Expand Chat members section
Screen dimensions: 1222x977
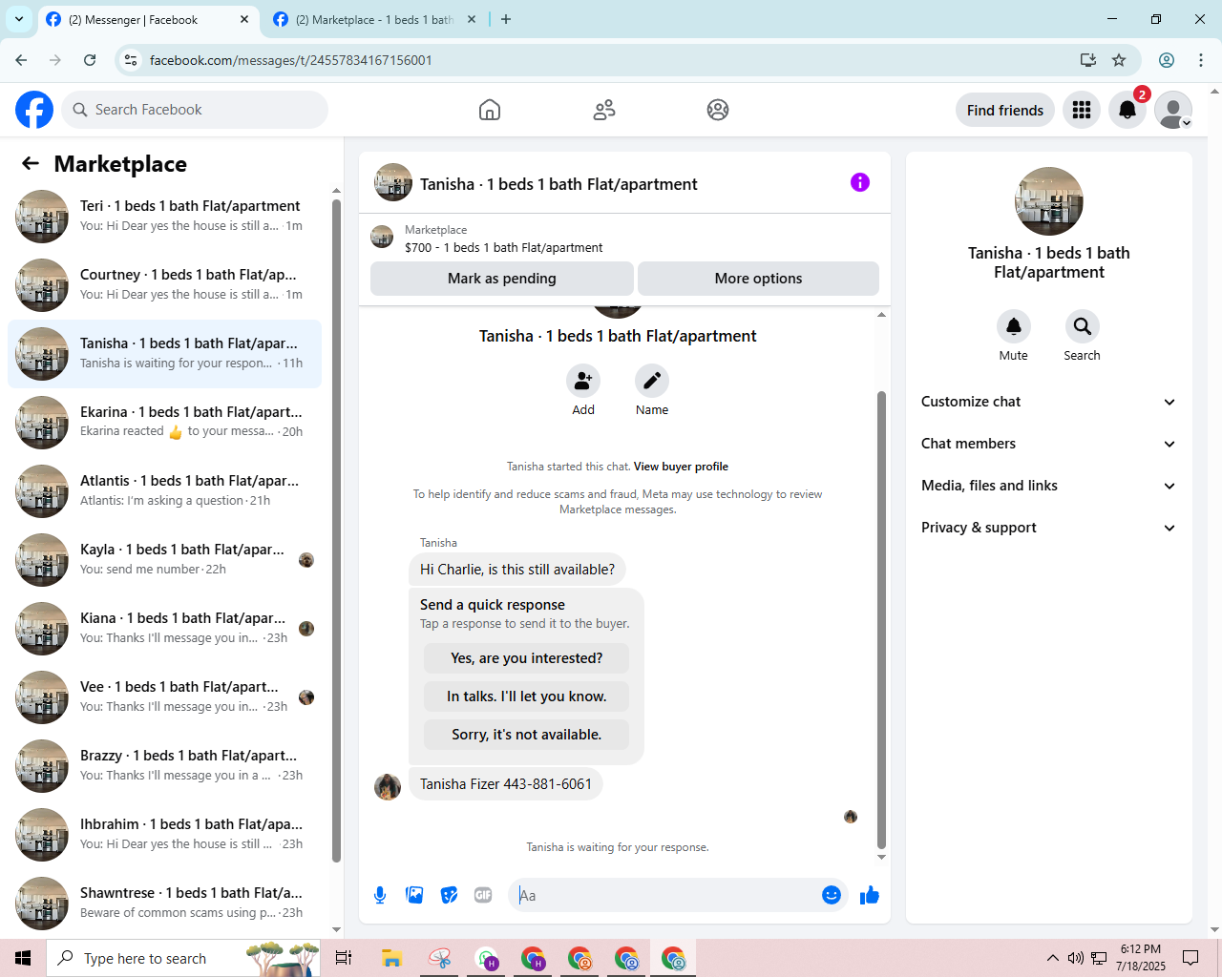click(x=1048, y=444)
